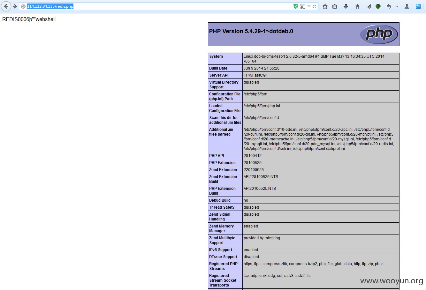Screen dimensions: 426x290
Task: Click the Thread Safety label
Action: pyautogui.click(x=222, y=207)
